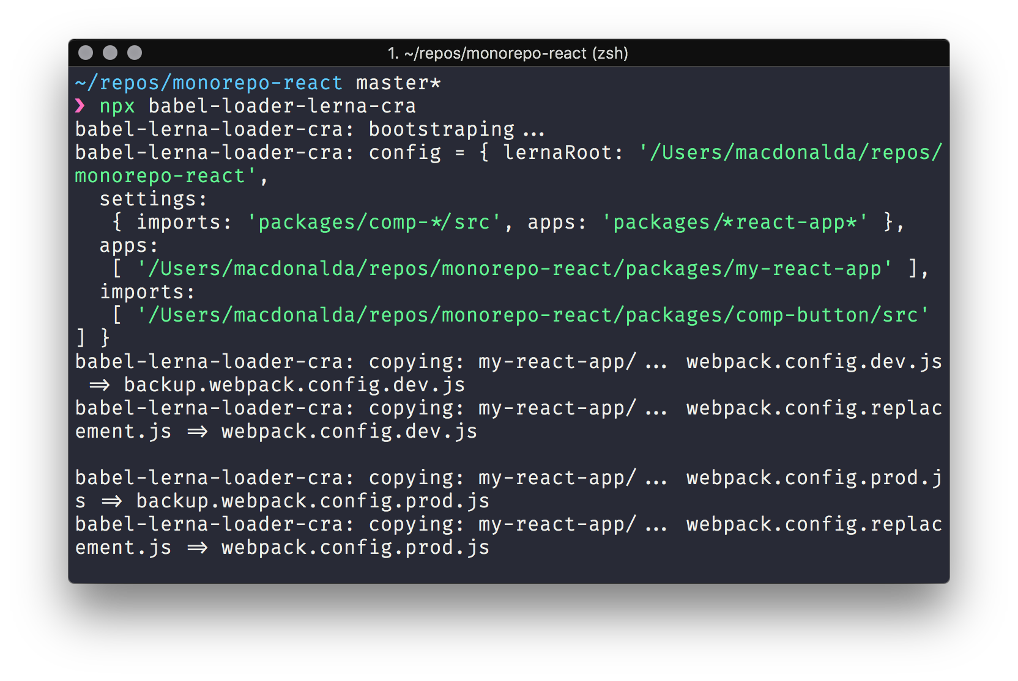The width and height of the screenshot is (1018, 681).
Task: Click the green 'npx' command
Action: [117, 107]
